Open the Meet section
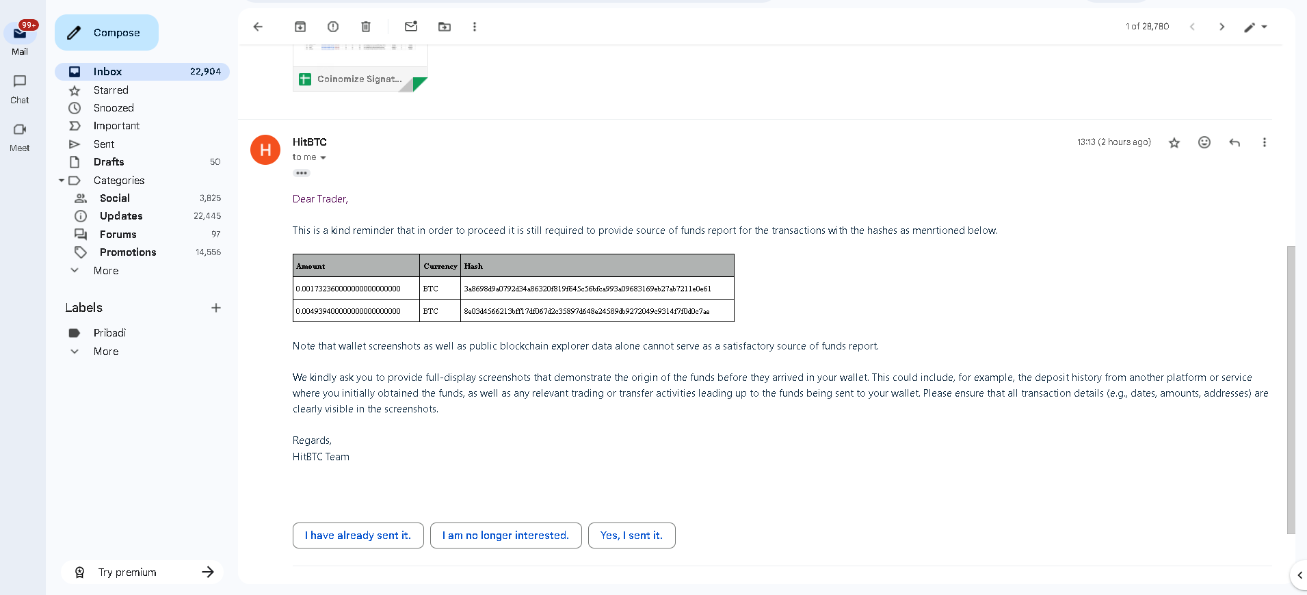Image resolution: width=1307 pixels, height=595 pixels. (x=20, y=137)
